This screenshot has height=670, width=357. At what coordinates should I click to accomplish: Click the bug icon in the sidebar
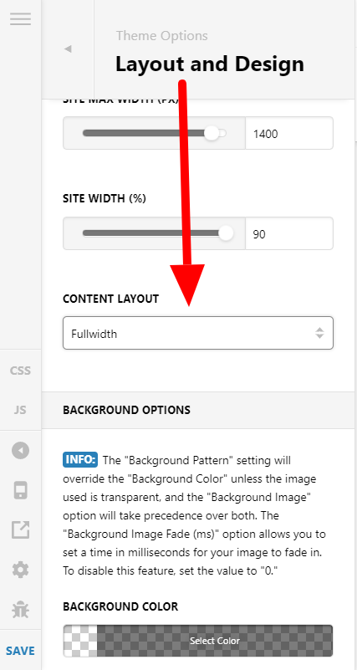coord(21,610)
